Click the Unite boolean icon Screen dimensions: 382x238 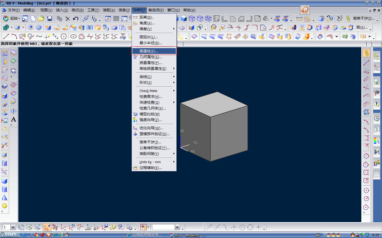click(x=6, y=27)
